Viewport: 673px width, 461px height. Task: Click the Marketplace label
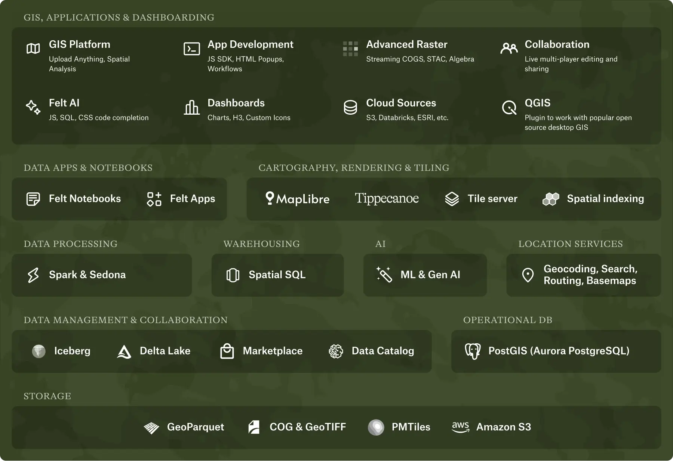273,351
